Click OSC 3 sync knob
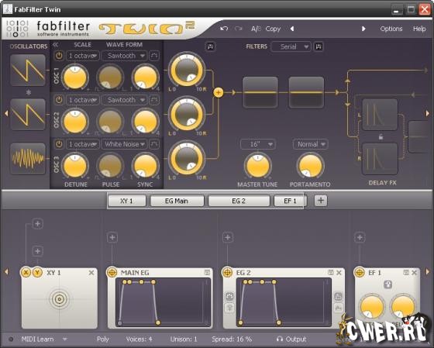 (145, 166)
